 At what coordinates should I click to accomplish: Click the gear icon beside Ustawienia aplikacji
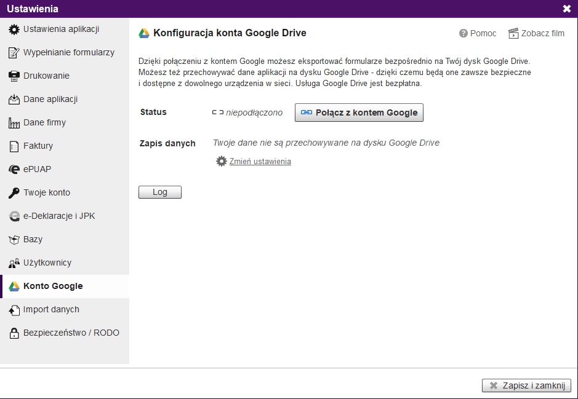coord(14,30)
